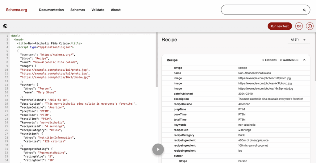Image resolution: width=316 pixels, height=163 pixels.
Task: Click the search magnifier icon
Action: click(304, 10)
